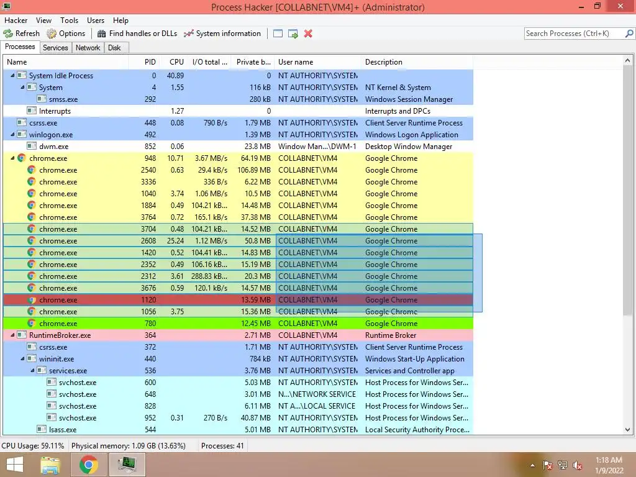636x477 pixels.
Task: Select the Interrupts row icon
Action: [31, 111]
